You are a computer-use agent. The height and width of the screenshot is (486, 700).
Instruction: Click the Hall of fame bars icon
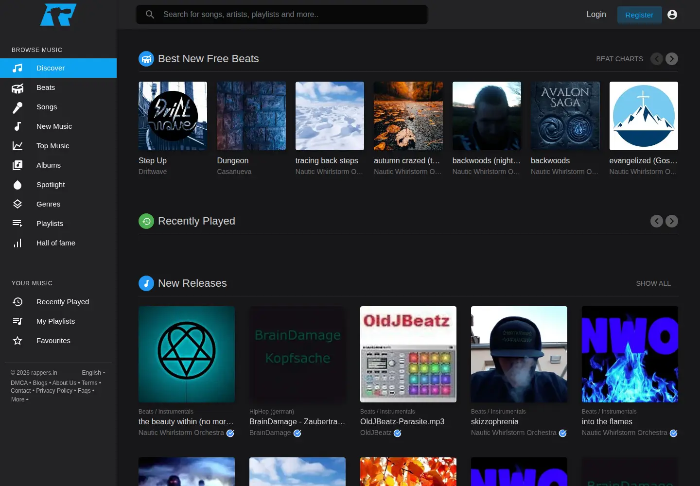(17, 243)
